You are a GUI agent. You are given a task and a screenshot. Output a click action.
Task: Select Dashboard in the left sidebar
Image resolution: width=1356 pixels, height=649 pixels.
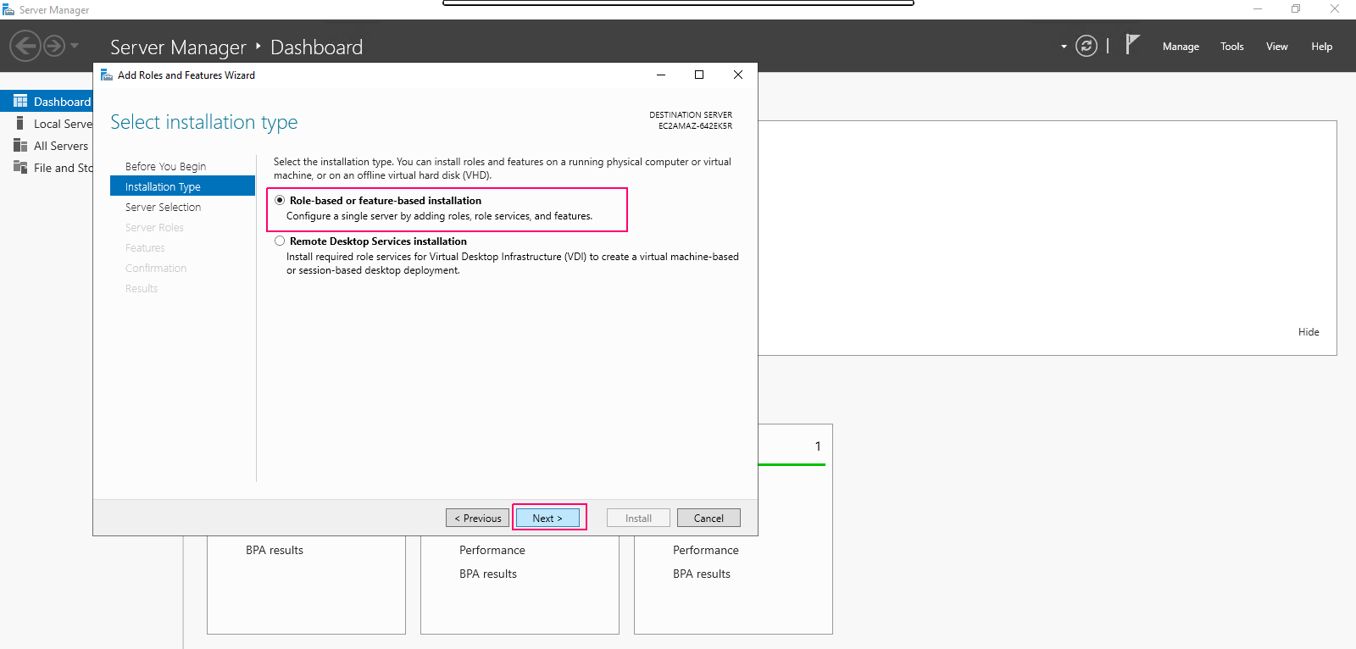(47, 101)
